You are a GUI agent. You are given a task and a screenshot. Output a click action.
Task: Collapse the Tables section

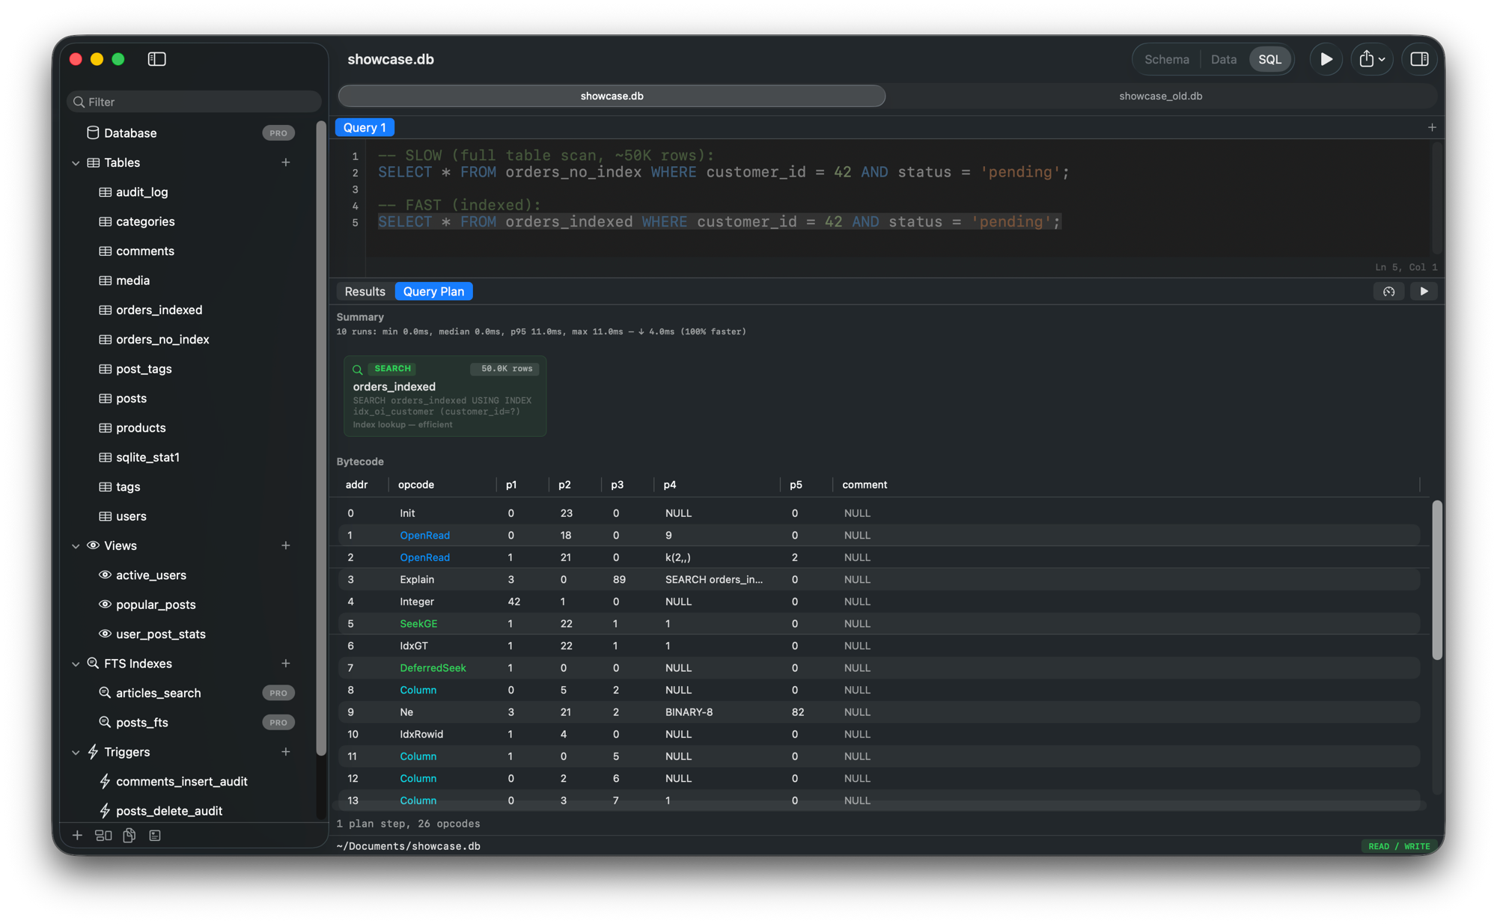(76, 162)
